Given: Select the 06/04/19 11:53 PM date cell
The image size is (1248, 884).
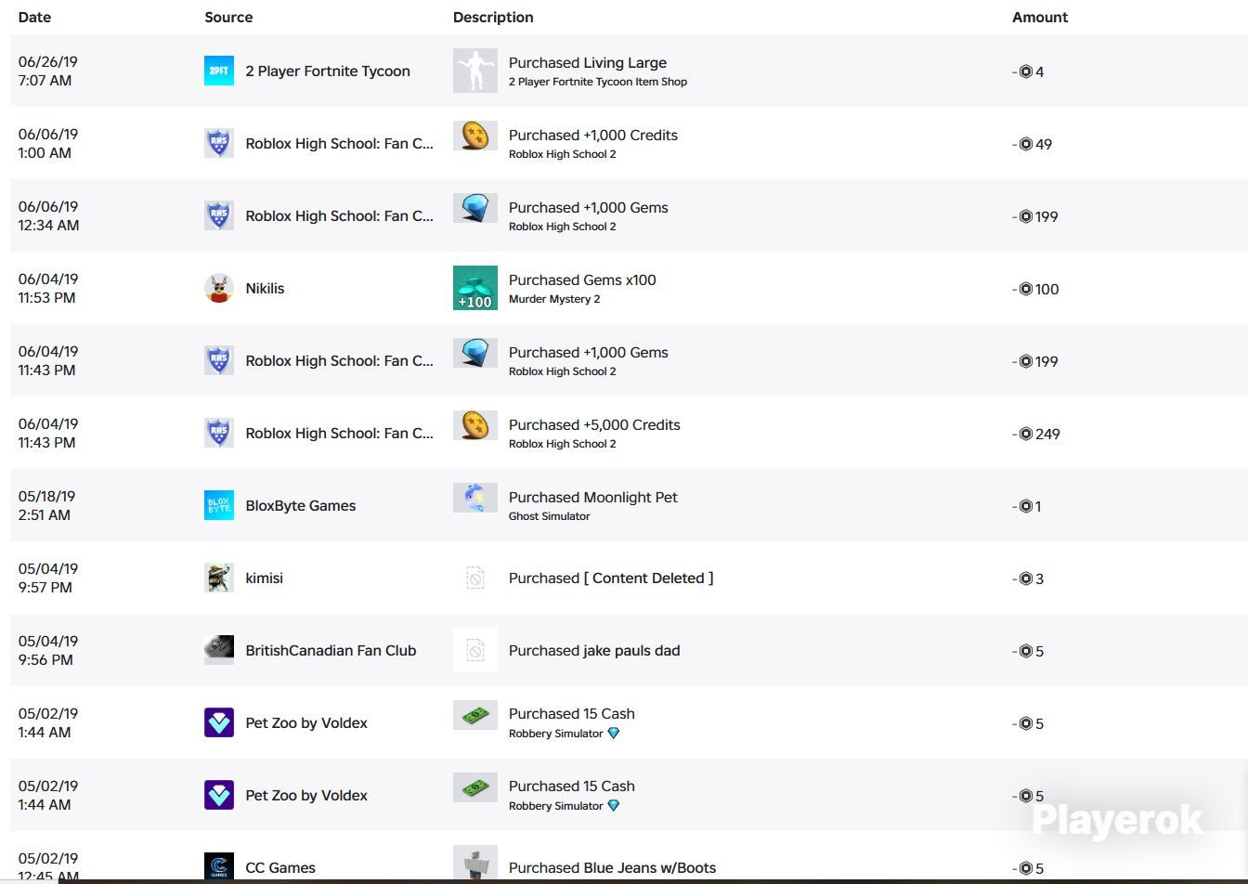Looking at the screenshot, I should pos(48,288).
